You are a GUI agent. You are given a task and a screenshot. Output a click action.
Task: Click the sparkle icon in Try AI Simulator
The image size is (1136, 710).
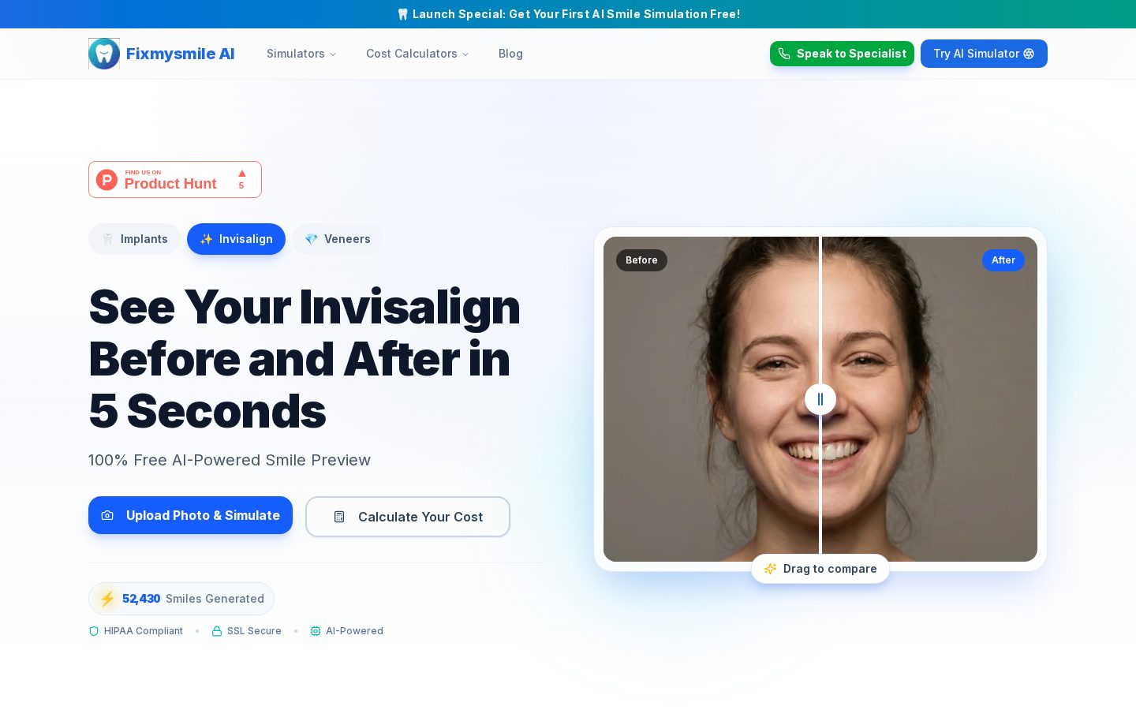(1029, 54)
